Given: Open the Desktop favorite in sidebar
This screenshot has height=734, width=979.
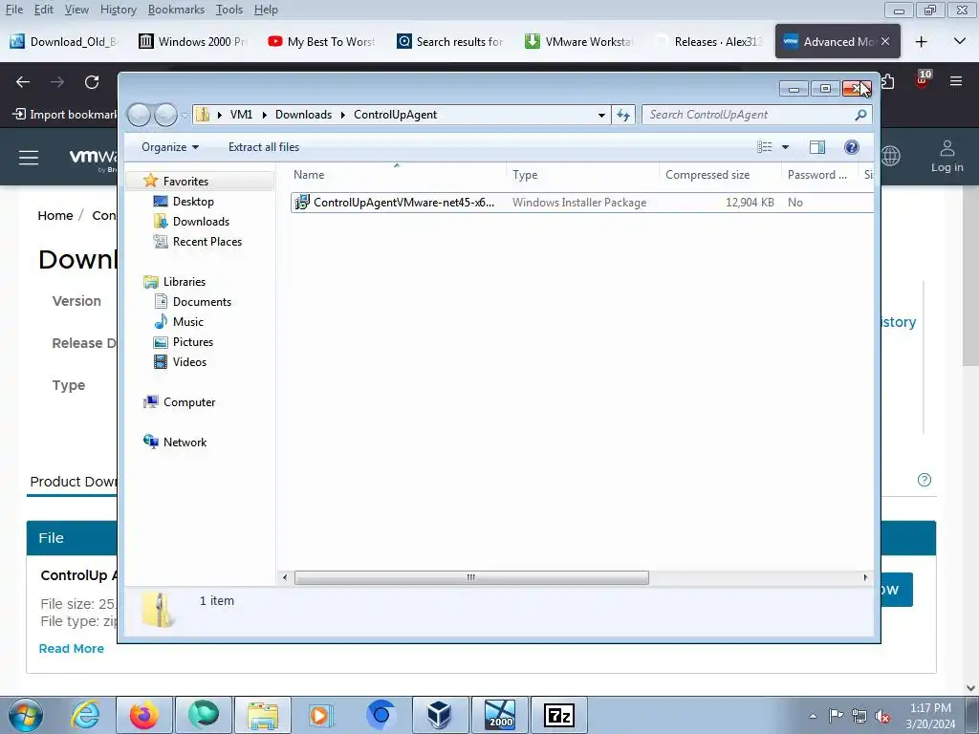Looking at the screenshot, I should 193,202.
